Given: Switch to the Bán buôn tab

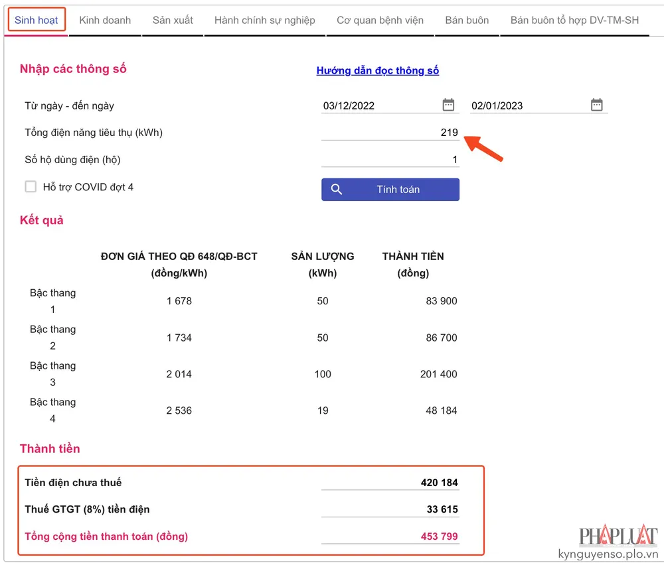Looking at the screenshot, I should coord(467,20).
